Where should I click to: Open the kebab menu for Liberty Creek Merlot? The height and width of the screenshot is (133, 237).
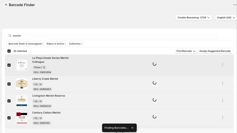tap(222, 84)
